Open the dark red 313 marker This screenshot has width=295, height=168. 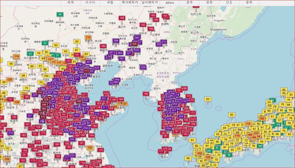(x=86, y=71)
